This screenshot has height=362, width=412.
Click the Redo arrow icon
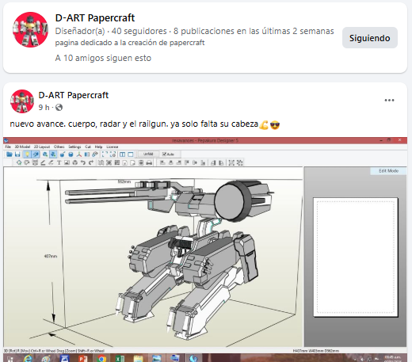pos(91,162)
